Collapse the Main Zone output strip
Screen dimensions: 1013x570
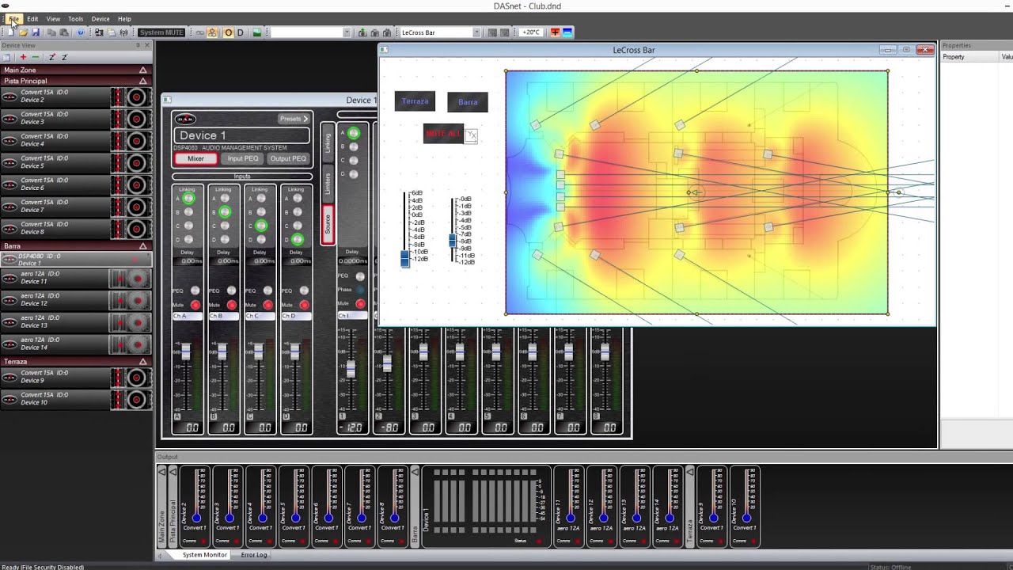(162, 472)
